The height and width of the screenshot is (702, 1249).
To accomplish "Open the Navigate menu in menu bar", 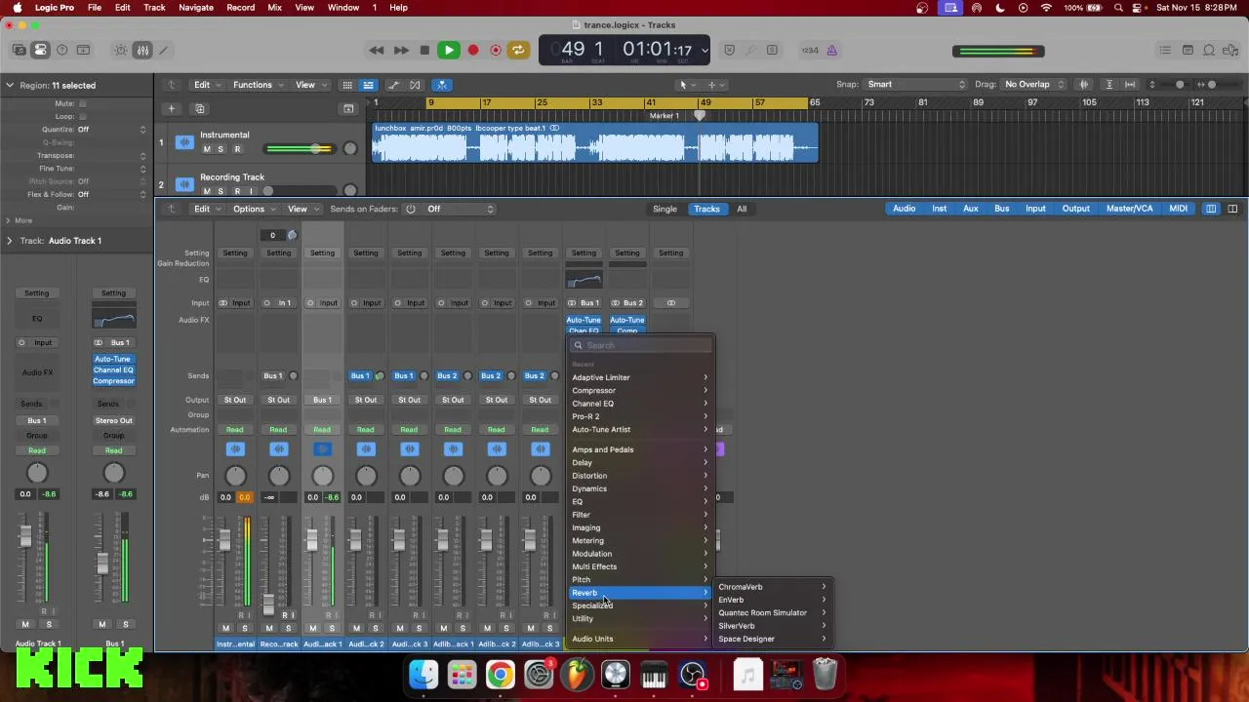I will tap(195, 8).
